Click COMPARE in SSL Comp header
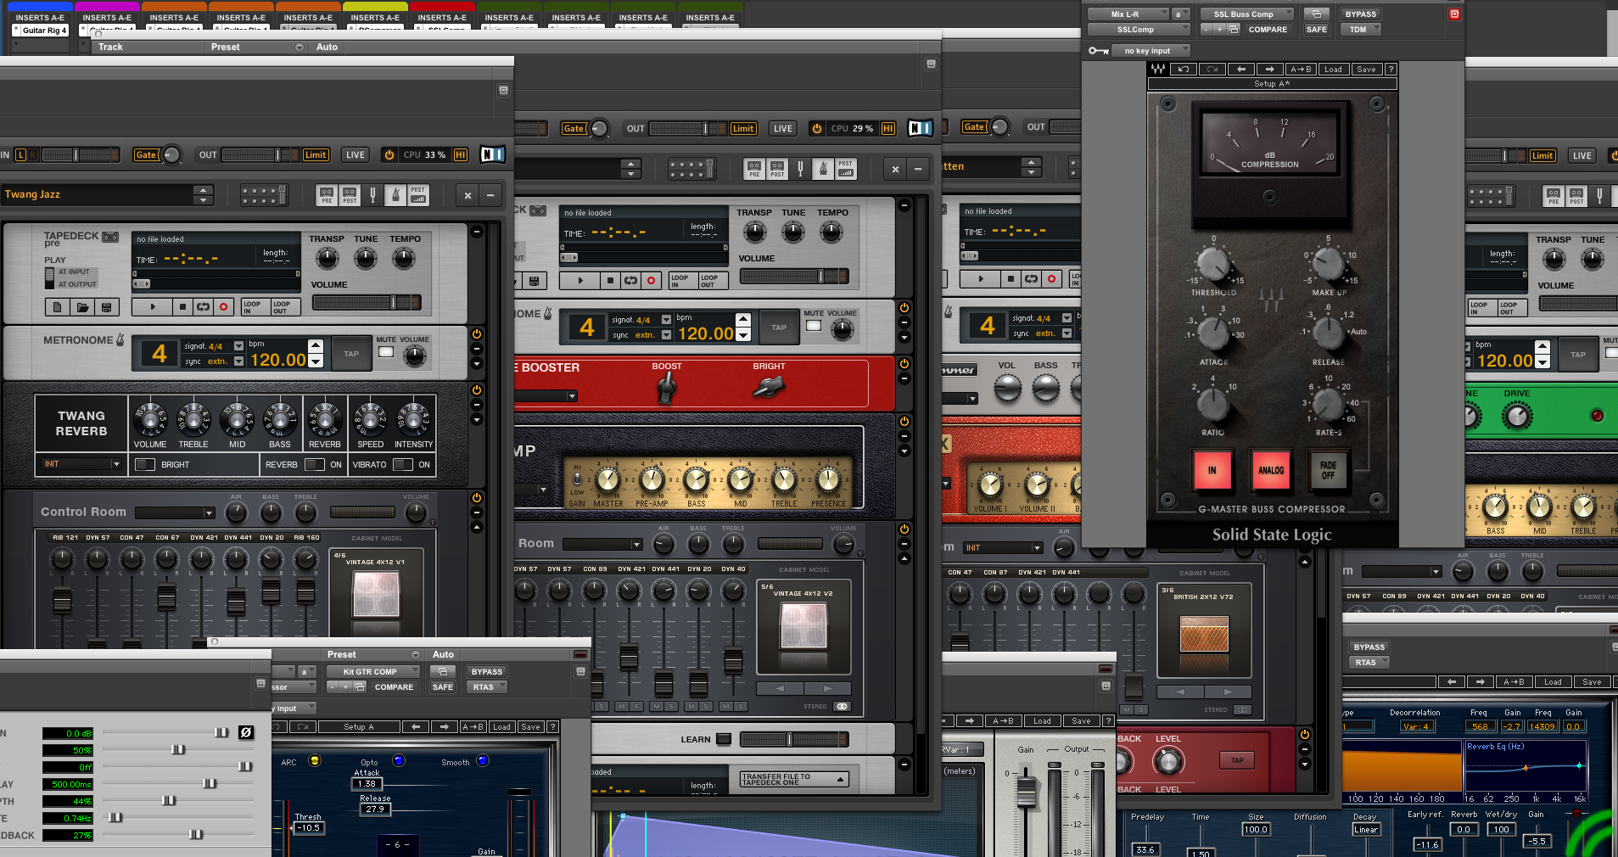The image size is (1618, 857). (x=1268, y=30)
